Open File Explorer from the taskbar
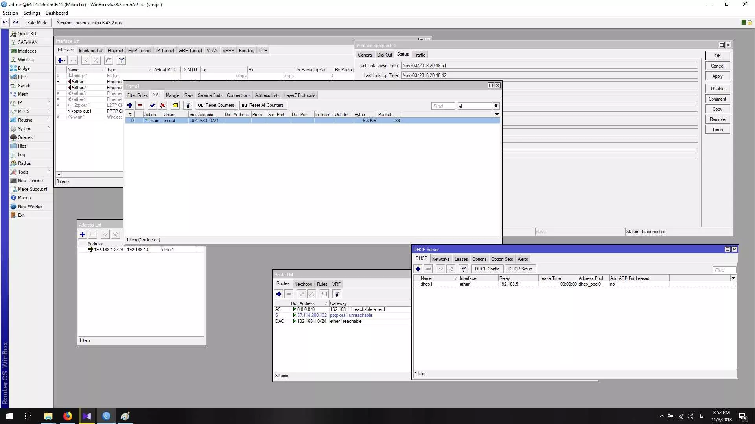This screenshot has width=755, height=424. click(x=48, y=416)
